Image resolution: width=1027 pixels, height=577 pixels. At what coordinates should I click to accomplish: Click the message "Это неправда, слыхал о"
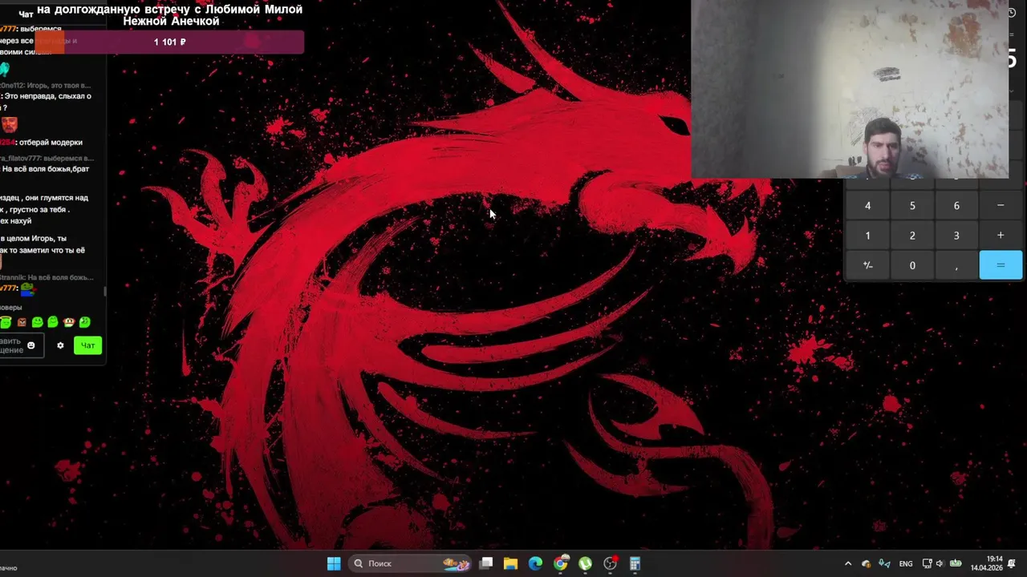[x=49, y=96]
